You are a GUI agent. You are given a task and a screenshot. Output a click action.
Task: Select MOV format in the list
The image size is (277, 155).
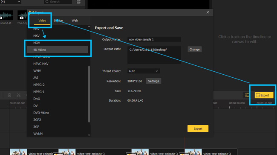[x=37, y=43]
